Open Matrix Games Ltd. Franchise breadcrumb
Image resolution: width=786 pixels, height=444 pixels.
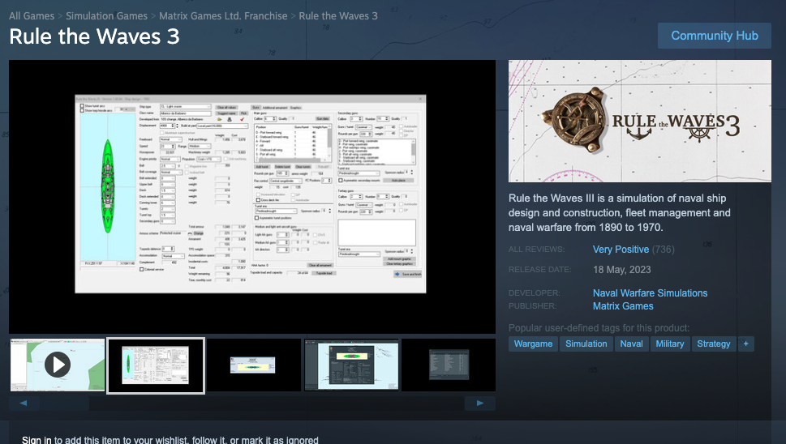[223, 16]
